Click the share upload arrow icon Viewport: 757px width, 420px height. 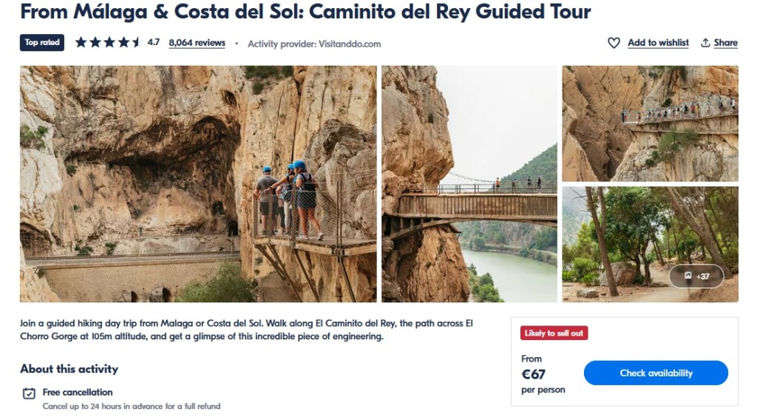(705, 43)
